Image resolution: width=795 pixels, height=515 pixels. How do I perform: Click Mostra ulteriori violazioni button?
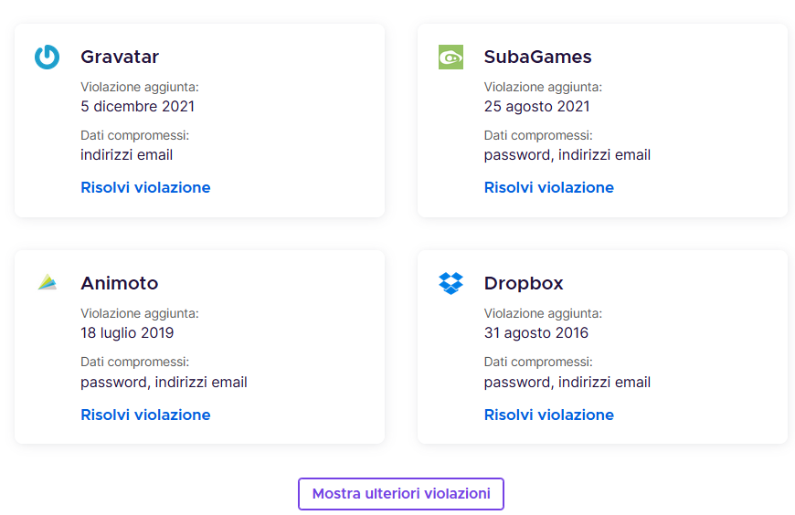pyautogui.click(x=401, y=494)
